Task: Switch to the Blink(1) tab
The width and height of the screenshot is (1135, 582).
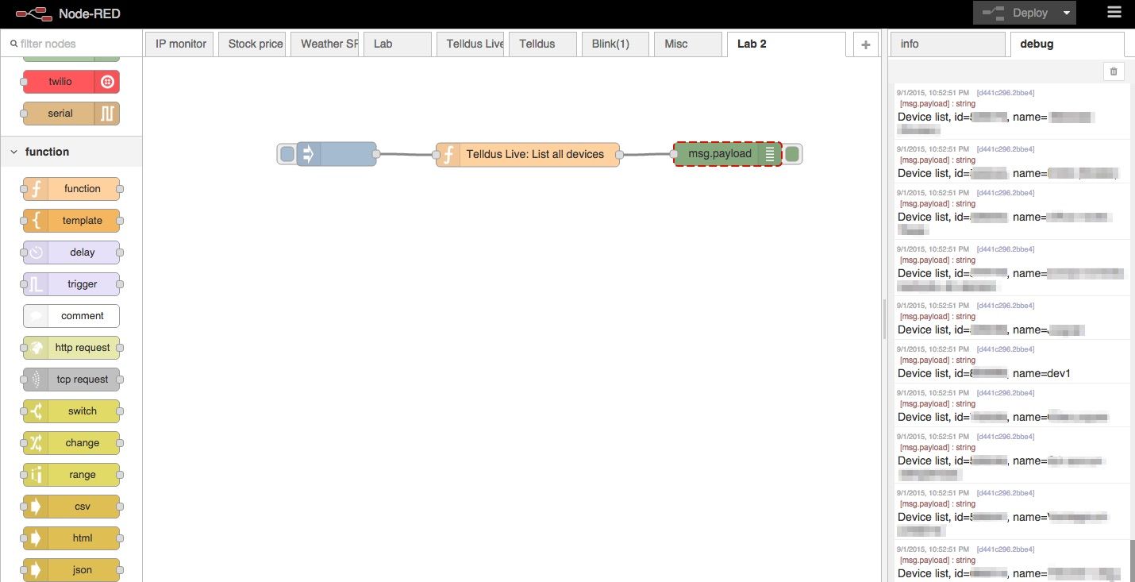Action: 616,44
